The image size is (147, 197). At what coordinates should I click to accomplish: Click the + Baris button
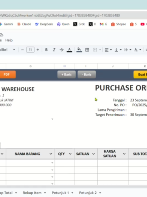coord(67,74)
